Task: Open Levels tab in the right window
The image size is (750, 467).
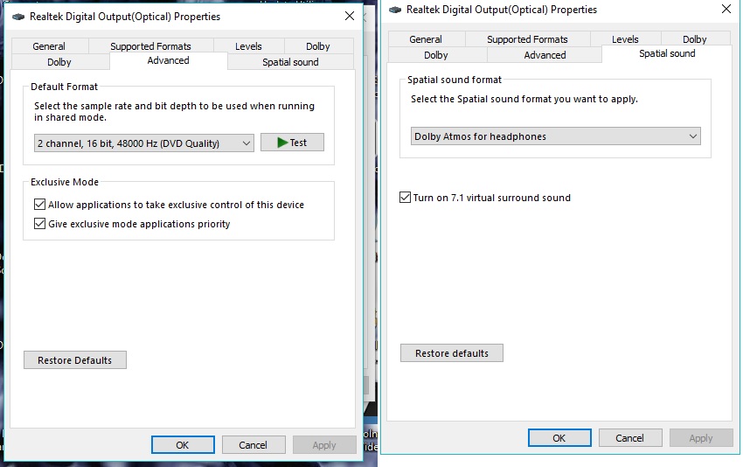Action: click(x=625, y=39)
